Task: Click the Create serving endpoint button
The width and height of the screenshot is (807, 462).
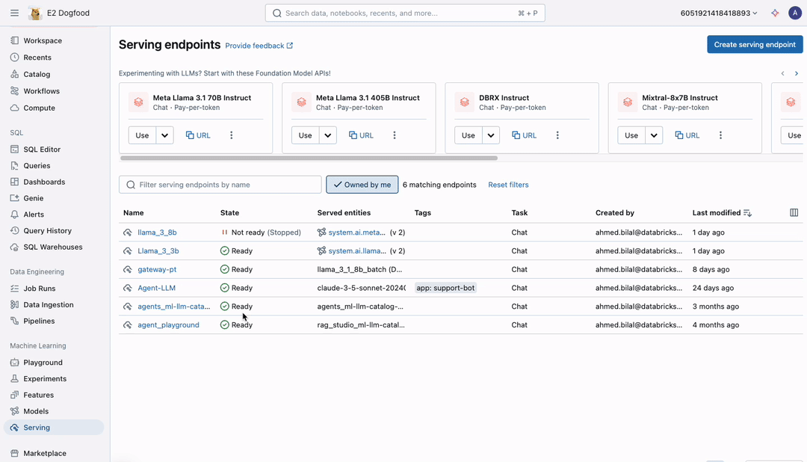Action: (x=755, y=44)
